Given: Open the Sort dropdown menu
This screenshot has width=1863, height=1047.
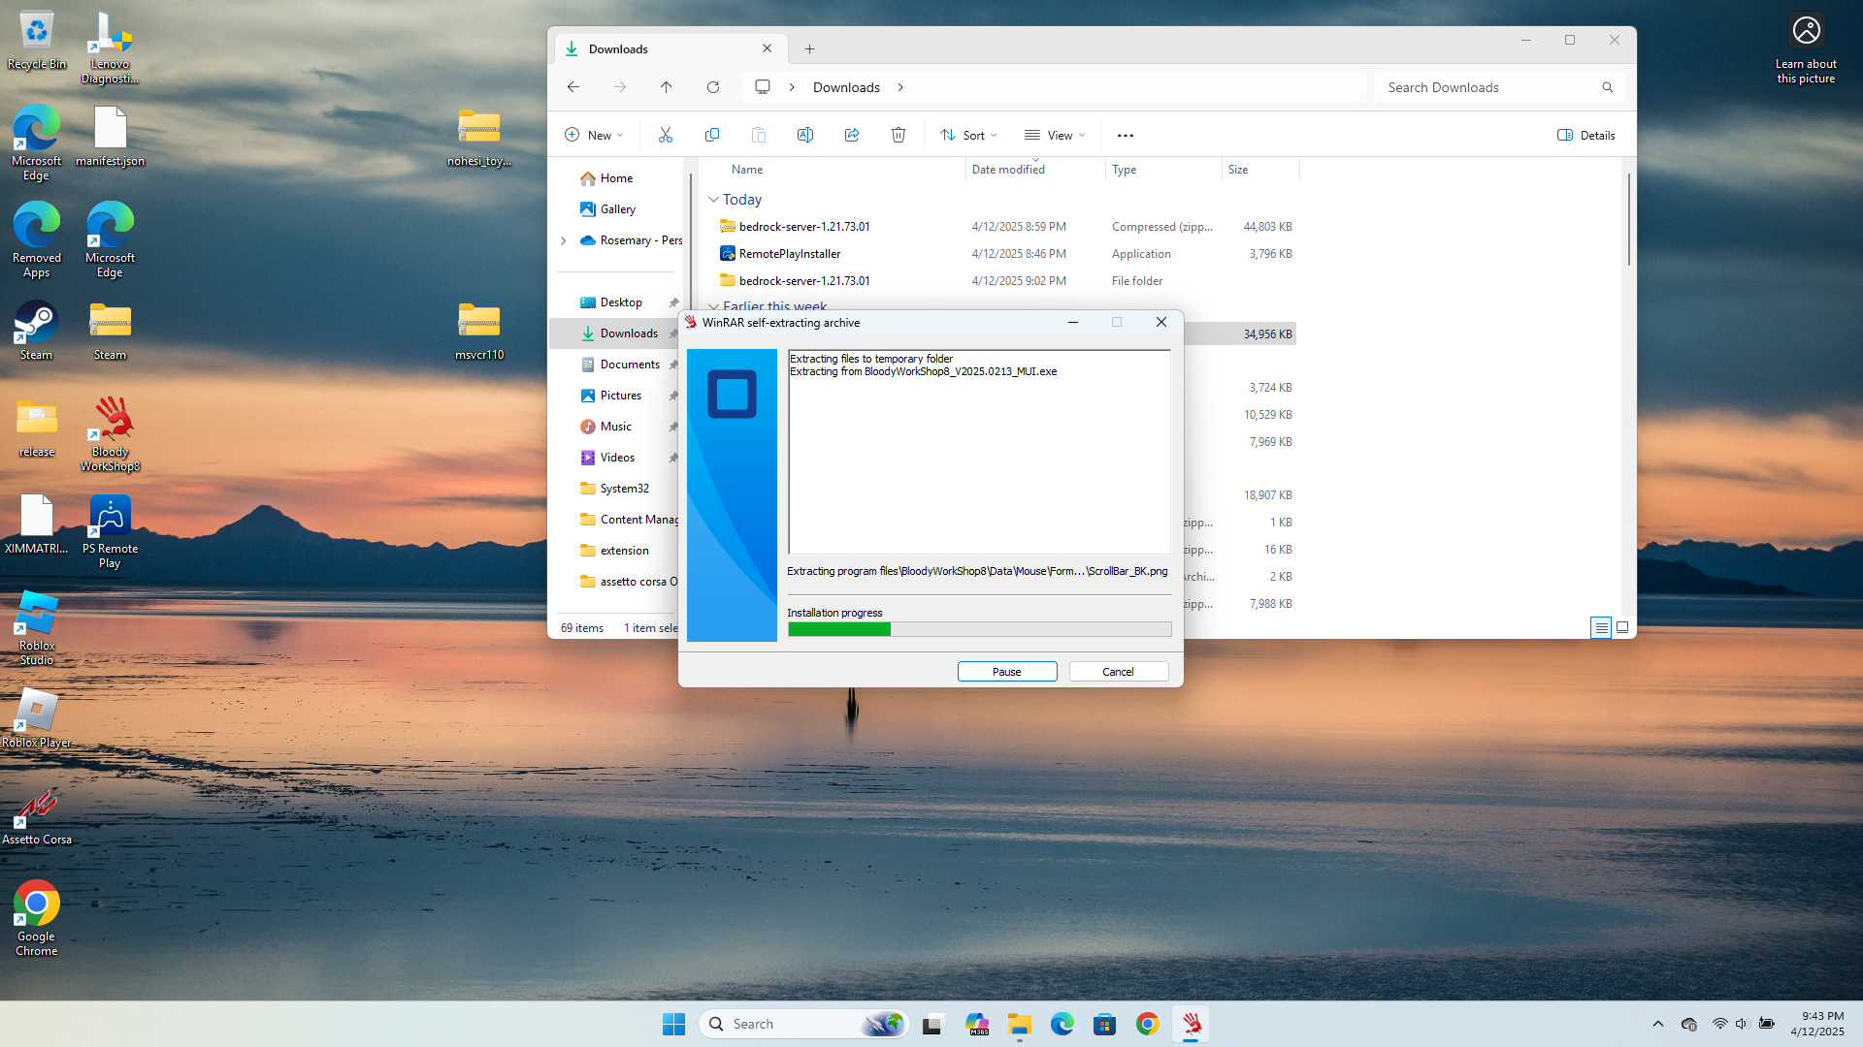Looking at the screenshot, I should pyautogui.click(x=968, y=136).
